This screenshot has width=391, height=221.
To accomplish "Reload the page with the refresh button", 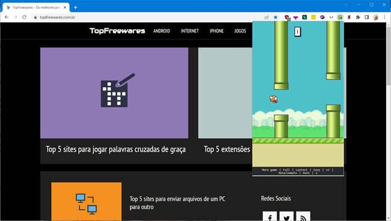I will pyautogui.click(x=24, y=17).
